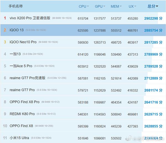Select the REDMI K80 Pro name
This screenshot has height=143, width=166.
point(22,114)
